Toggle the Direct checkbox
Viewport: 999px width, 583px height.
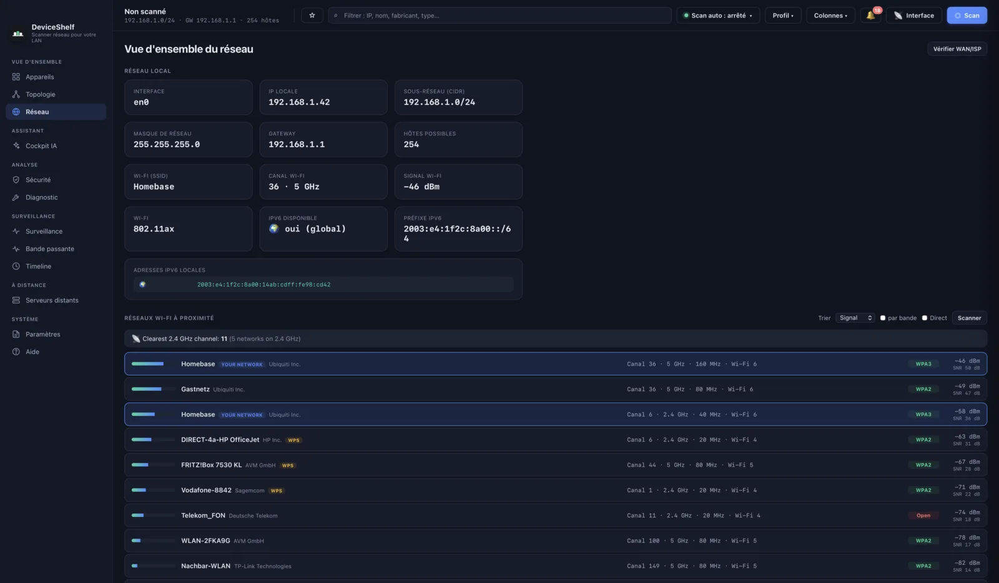pos(925,318)
